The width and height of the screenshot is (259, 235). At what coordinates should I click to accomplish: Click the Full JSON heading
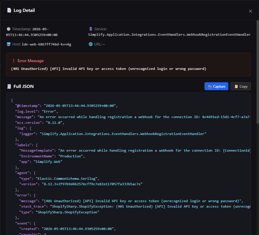(x=24, y=86)
